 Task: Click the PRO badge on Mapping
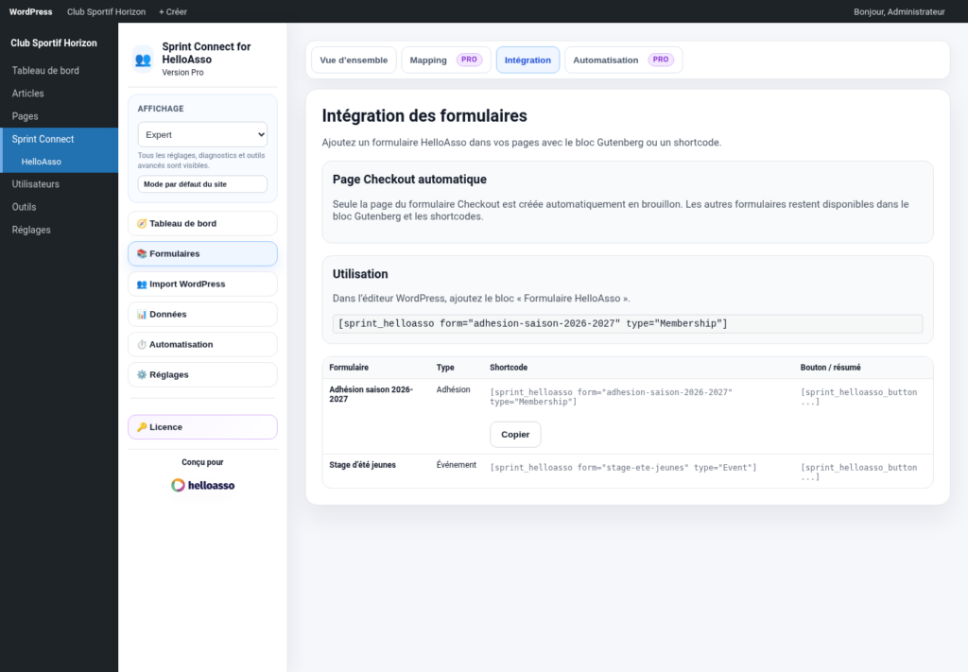469,60
